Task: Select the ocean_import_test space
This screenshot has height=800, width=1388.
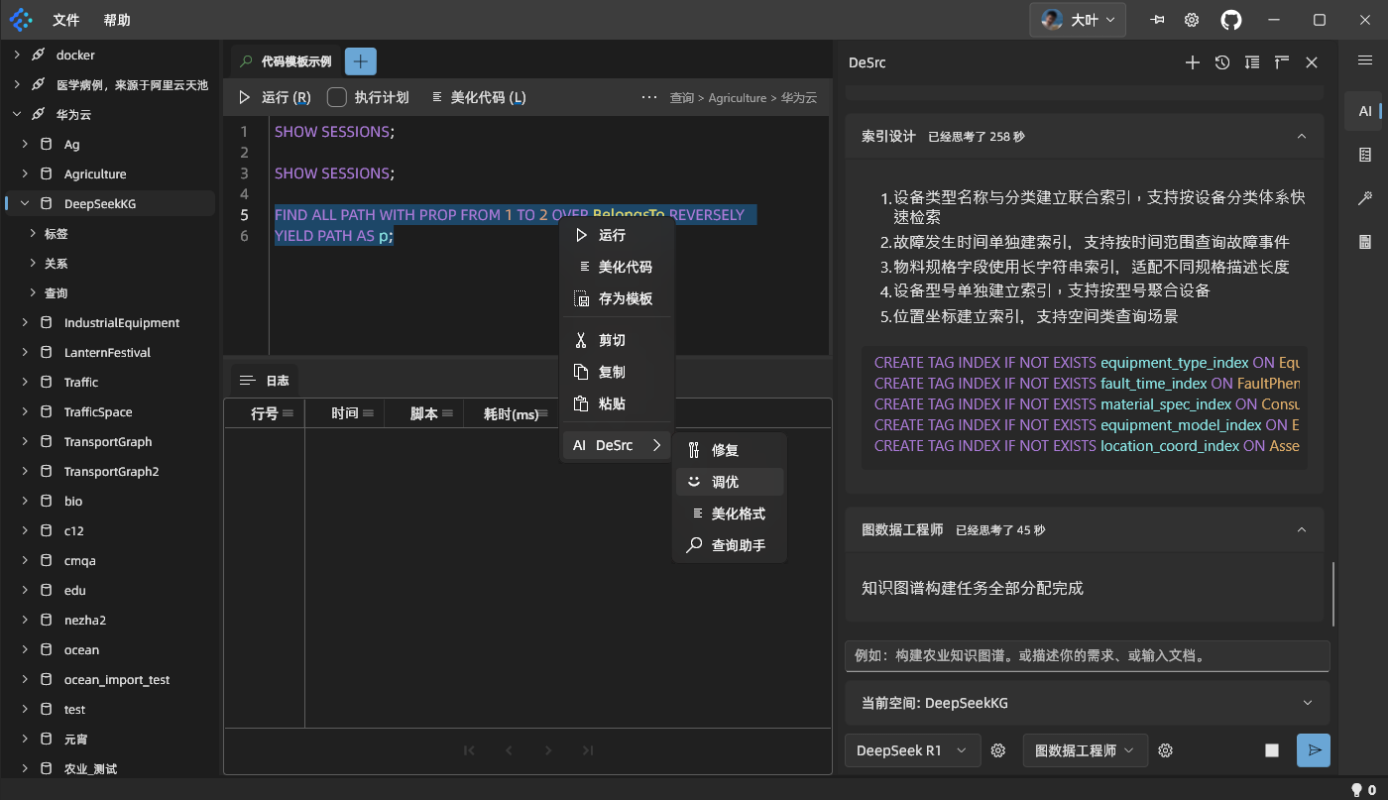Action: [117, 680]
